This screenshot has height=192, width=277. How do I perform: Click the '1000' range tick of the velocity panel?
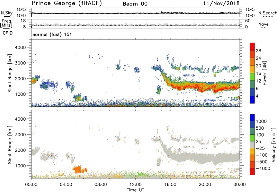(20, 166)
